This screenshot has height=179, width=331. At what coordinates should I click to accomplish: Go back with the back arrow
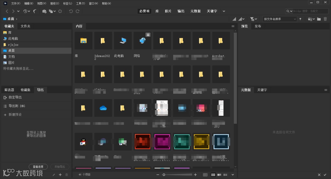7,11
